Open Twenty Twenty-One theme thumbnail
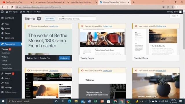 tap(48, 42)
